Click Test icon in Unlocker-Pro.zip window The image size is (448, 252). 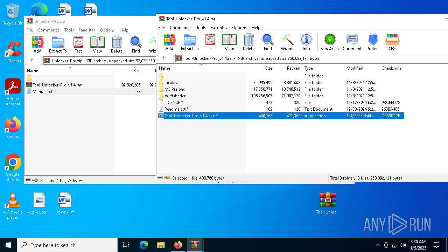click(x=78, y=45)
